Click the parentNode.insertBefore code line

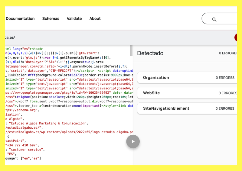pos(67,66)
